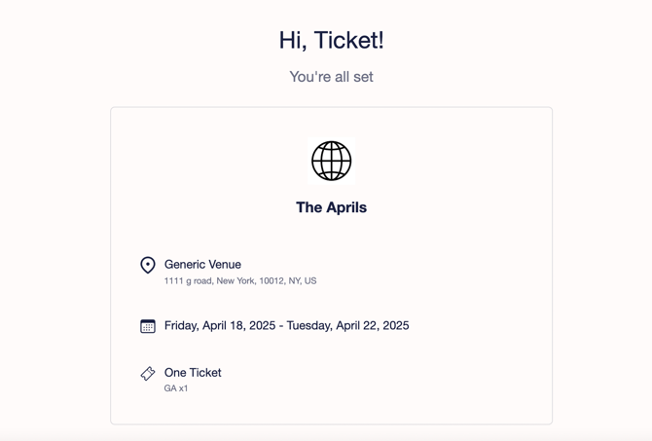Select the 'One Ticket' label
Image resolution: width=652 pixels, height=441 pixels.
[x=193, y=372]
